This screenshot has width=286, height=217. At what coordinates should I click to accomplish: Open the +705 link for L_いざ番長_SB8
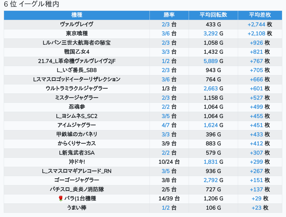click(256, 70)
